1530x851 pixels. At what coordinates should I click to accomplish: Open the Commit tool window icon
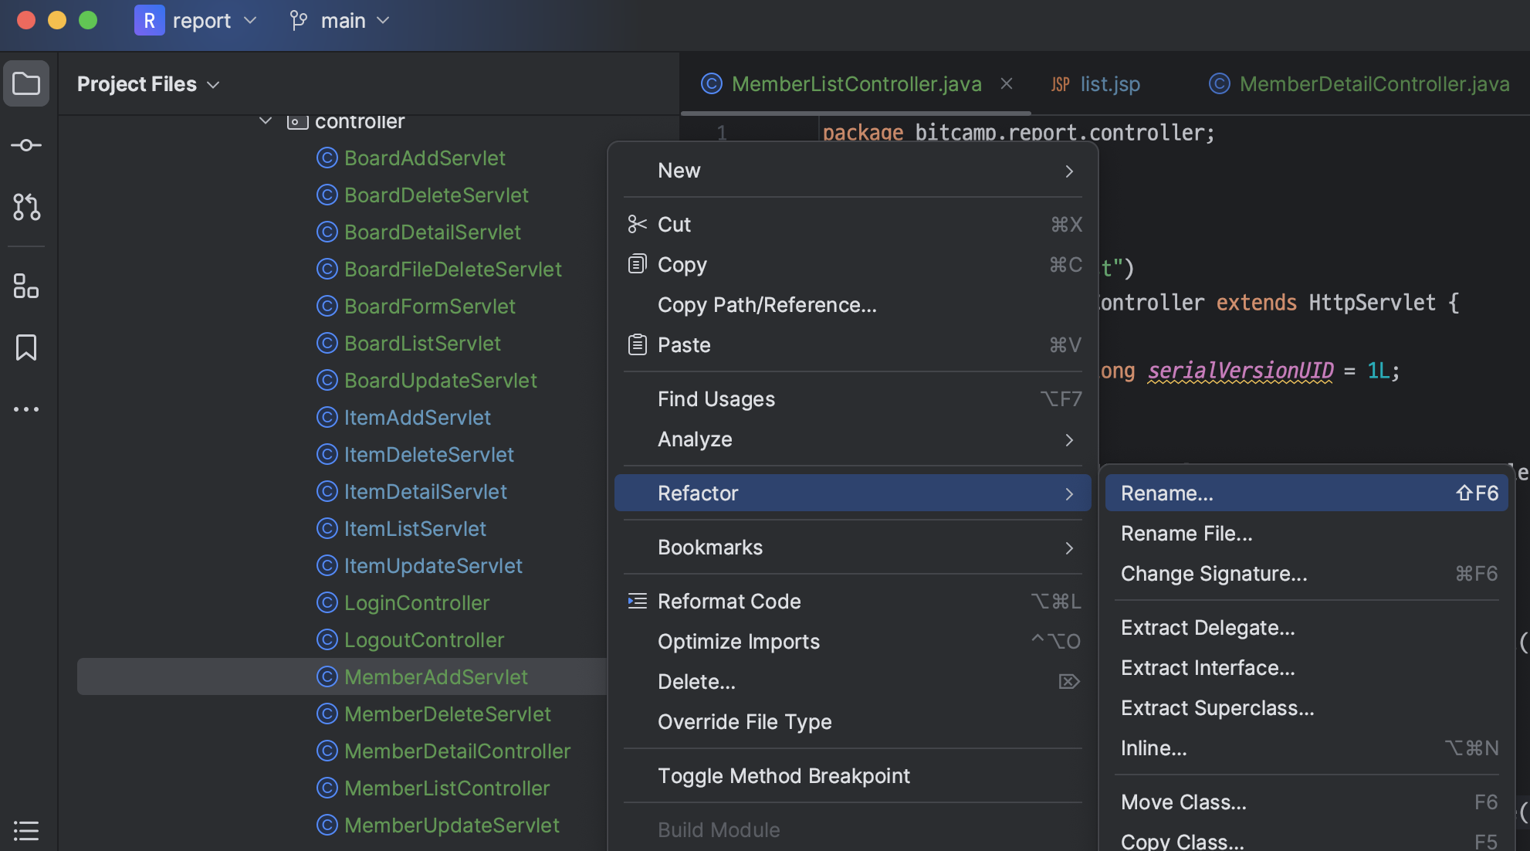(26, 145)
